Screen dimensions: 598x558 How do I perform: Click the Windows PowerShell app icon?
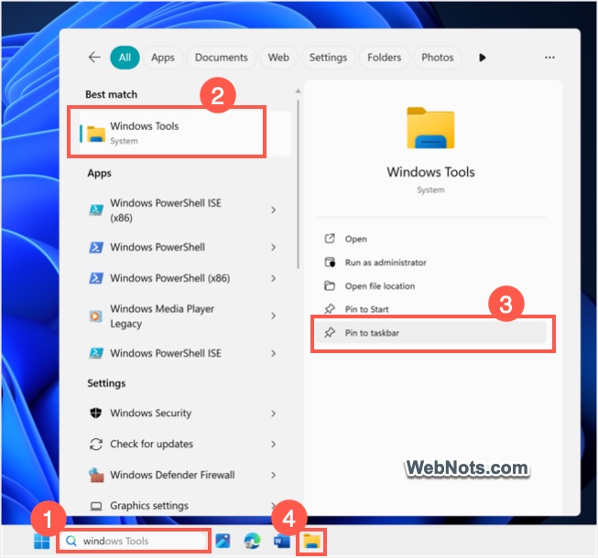click(x=96, y=248)
